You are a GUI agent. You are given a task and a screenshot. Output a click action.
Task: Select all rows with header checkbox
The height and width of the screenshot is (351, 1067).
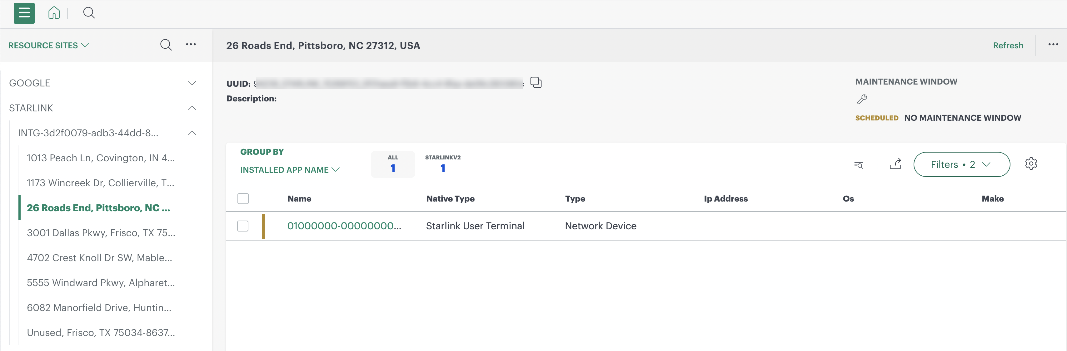(243, 198)
